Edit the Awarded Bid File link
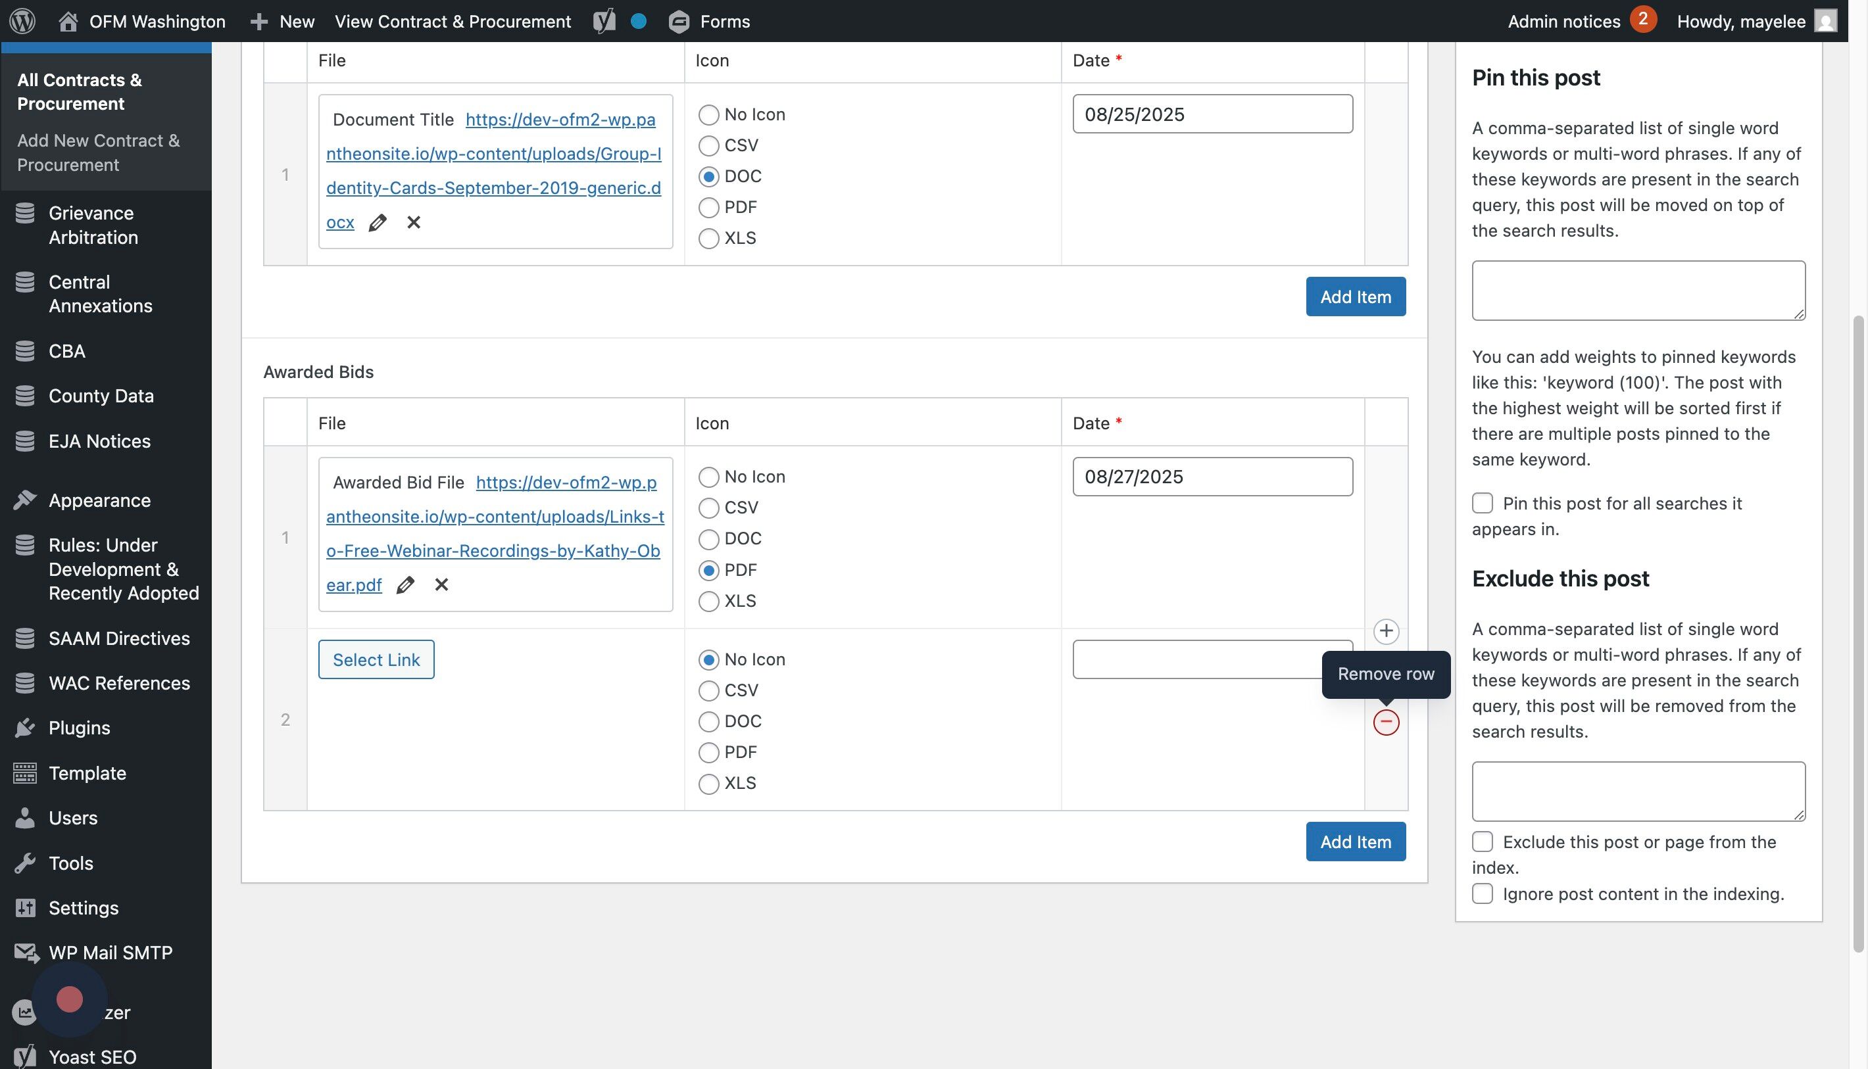Image resolution: width=1868 pixels, height=1069 pixels. click(405, 585)
